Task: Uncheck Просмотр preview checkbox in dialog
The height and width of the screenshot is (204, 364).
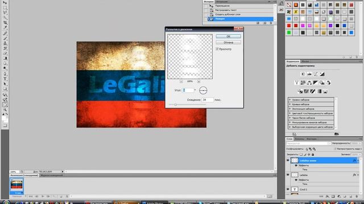Action: (x=217, y=49)
